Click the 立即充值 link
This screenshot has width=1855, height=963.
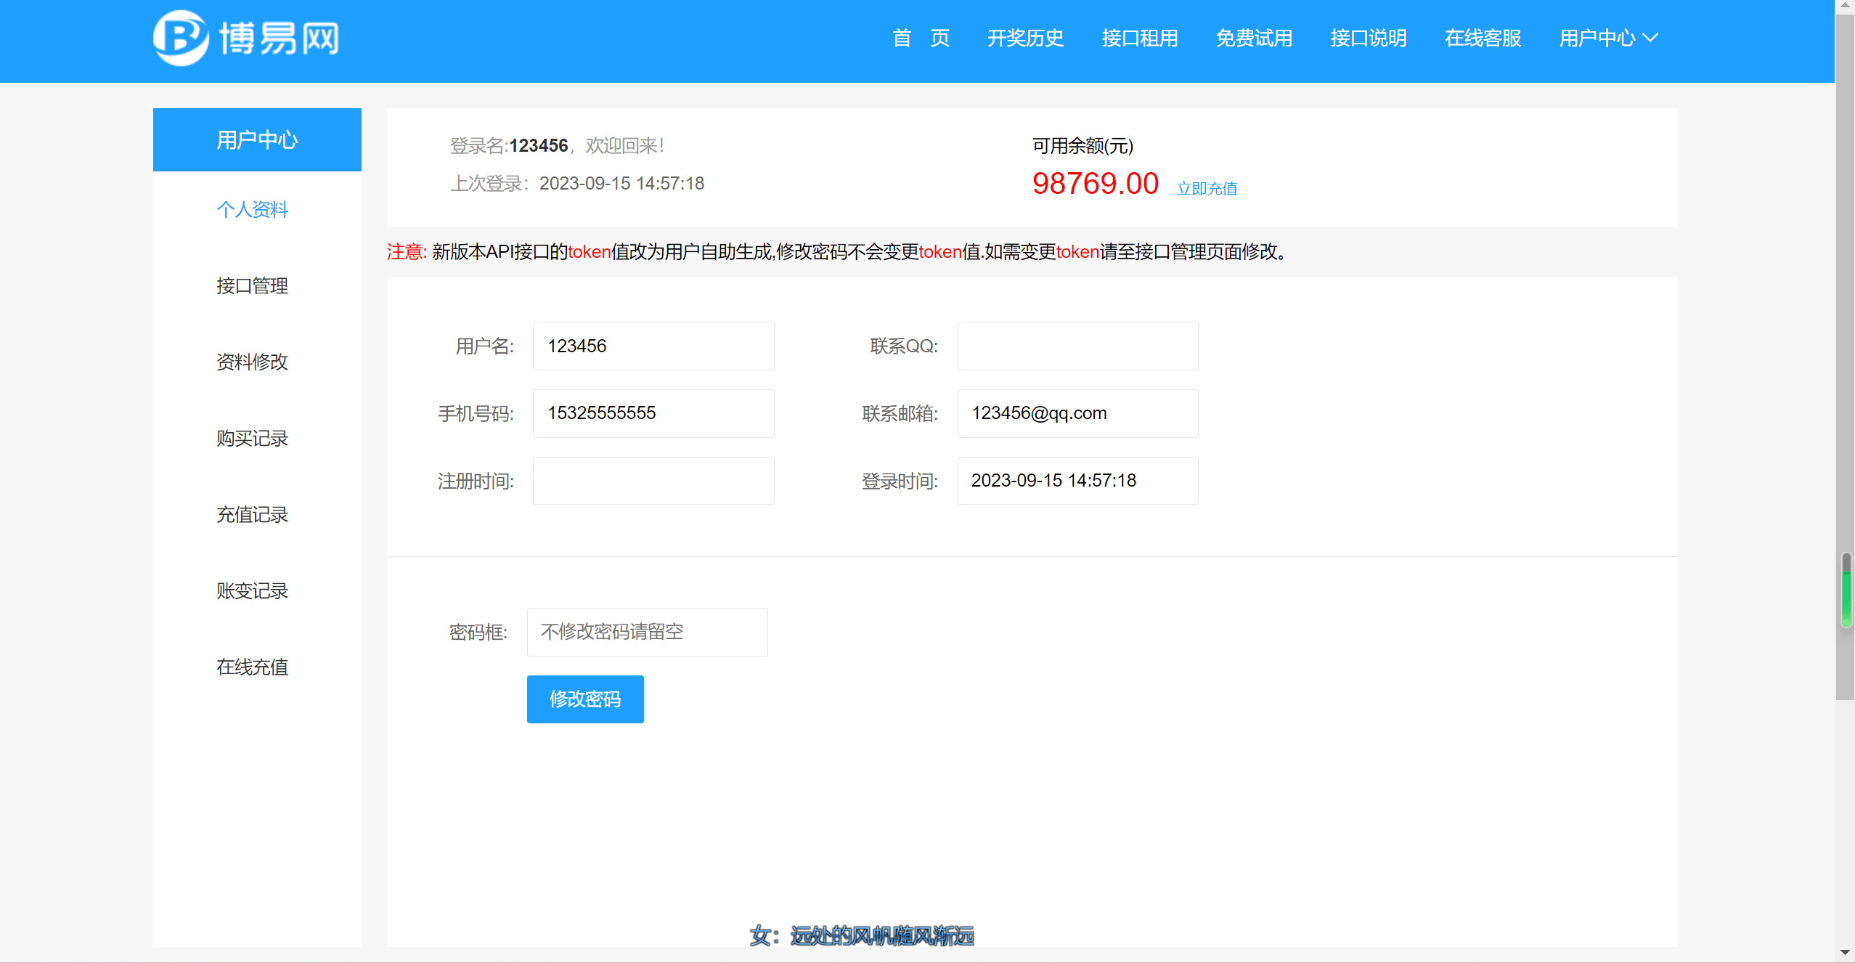coord(1207,189)
